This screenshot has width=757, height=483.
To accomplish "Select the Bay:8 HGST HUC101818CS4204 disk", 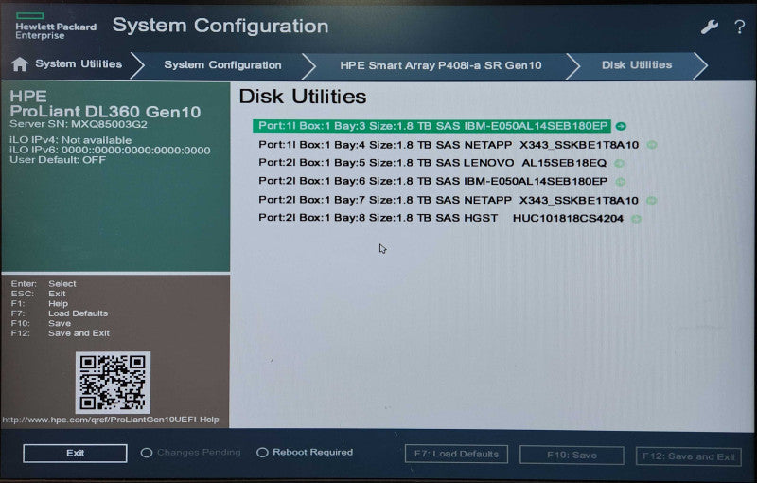I will coord(441,218).
